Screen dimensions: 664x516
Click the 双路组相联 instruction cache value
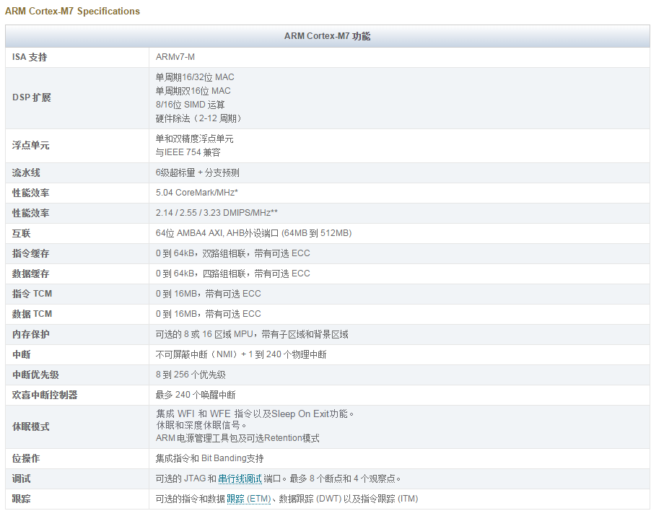[233, 253]
